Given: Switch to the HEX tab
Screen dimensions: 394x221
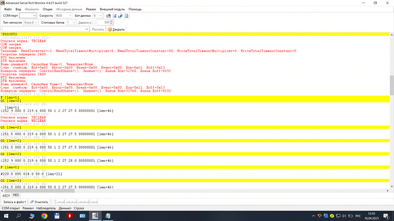Looking at the screenshot, I should [16, 195].
